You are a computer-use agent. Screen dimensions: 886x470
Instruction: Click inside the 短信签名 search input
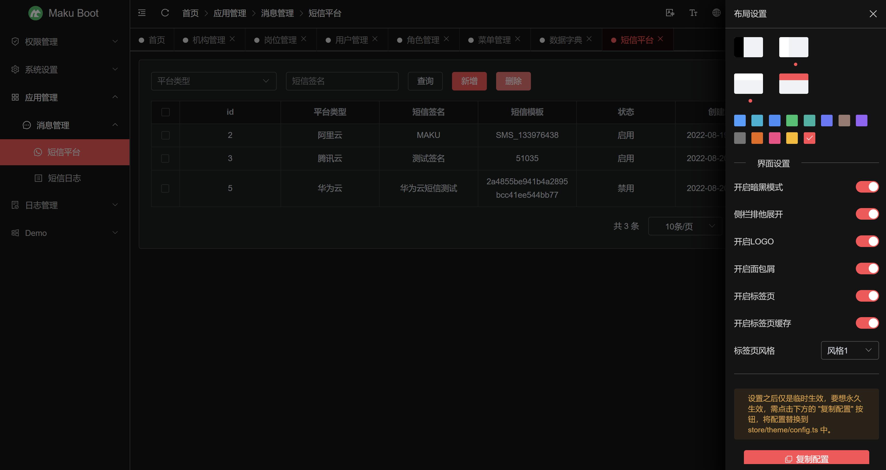[x=342, y=81]
